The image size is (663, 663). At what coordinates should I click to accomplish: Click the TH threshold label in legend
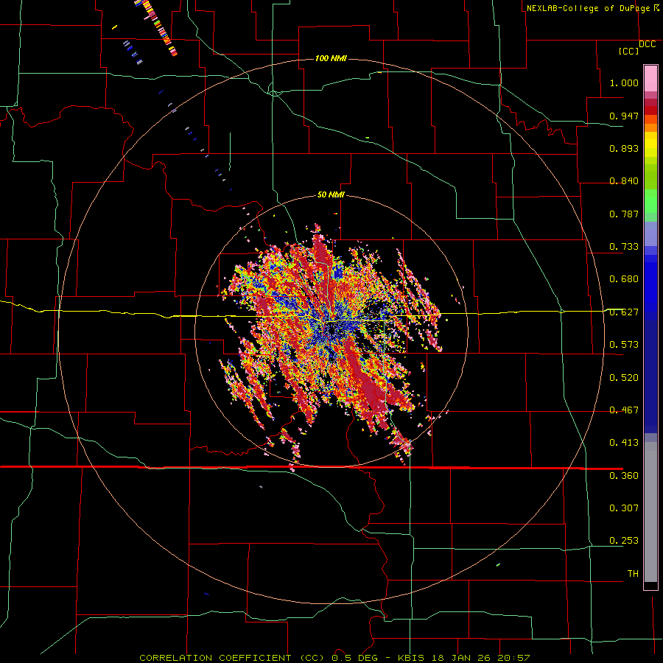point(633,574)
